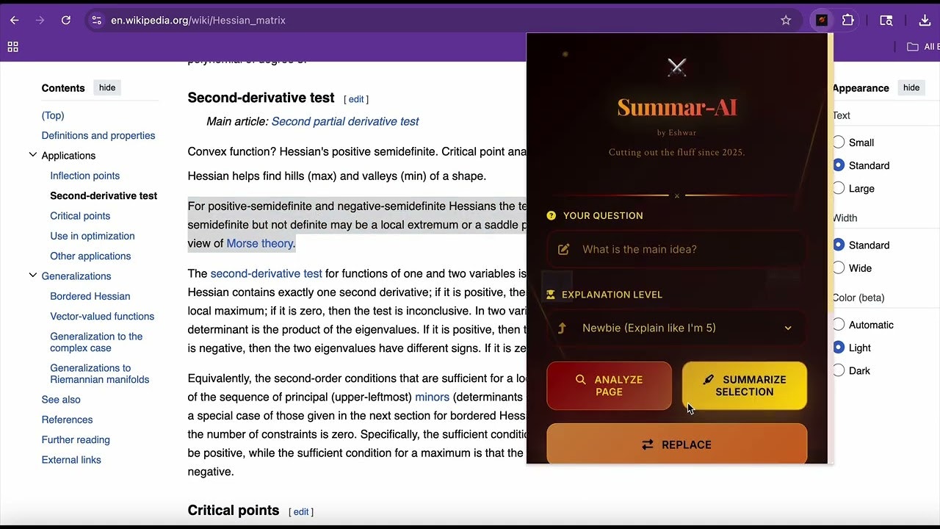
Task: Click the graduation-cap icon near EXPLANATION LEVEL
Action: click(551, 294)
